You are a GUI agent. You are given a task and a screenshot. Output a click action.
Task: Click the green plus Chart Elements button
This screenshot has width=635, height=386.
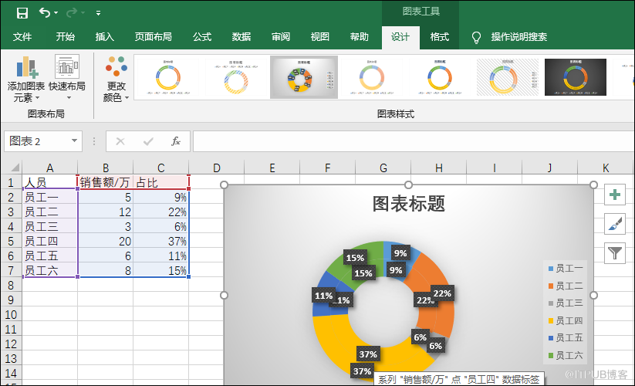coord(615,195)
